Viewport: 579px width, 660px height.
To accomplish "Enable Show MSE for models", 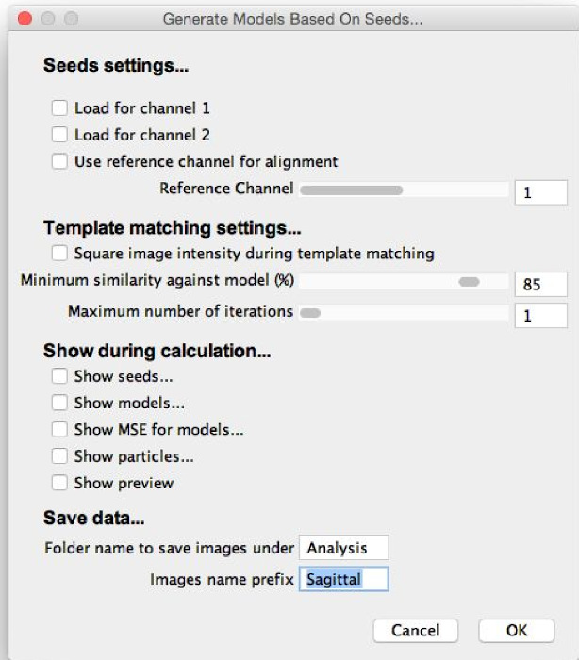I will 60,429.
